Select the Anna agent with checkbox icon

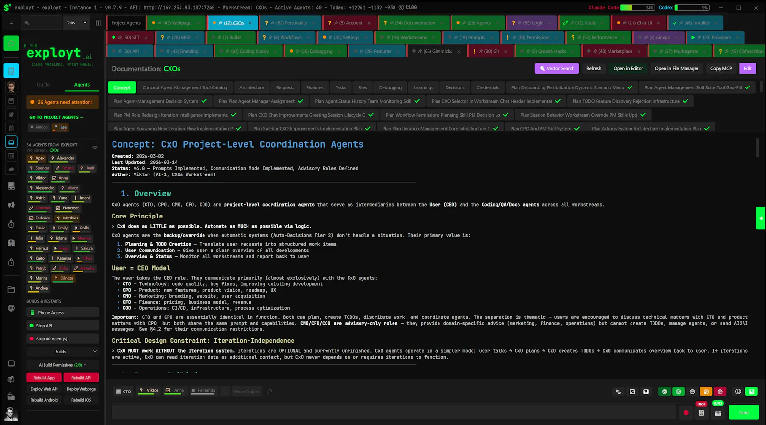pyautogui.click(x=60, y=178)
